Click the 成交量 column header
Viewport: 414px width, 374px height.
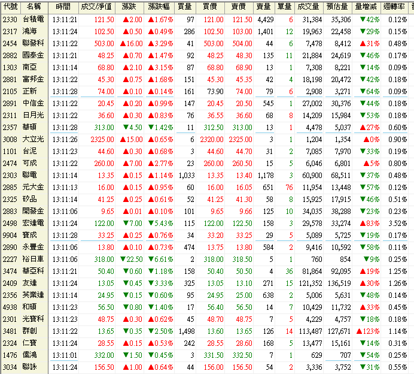[308, 7]
